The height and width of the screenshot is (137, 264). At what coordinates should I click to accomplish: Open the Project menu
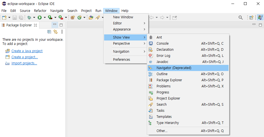point(87,11)
